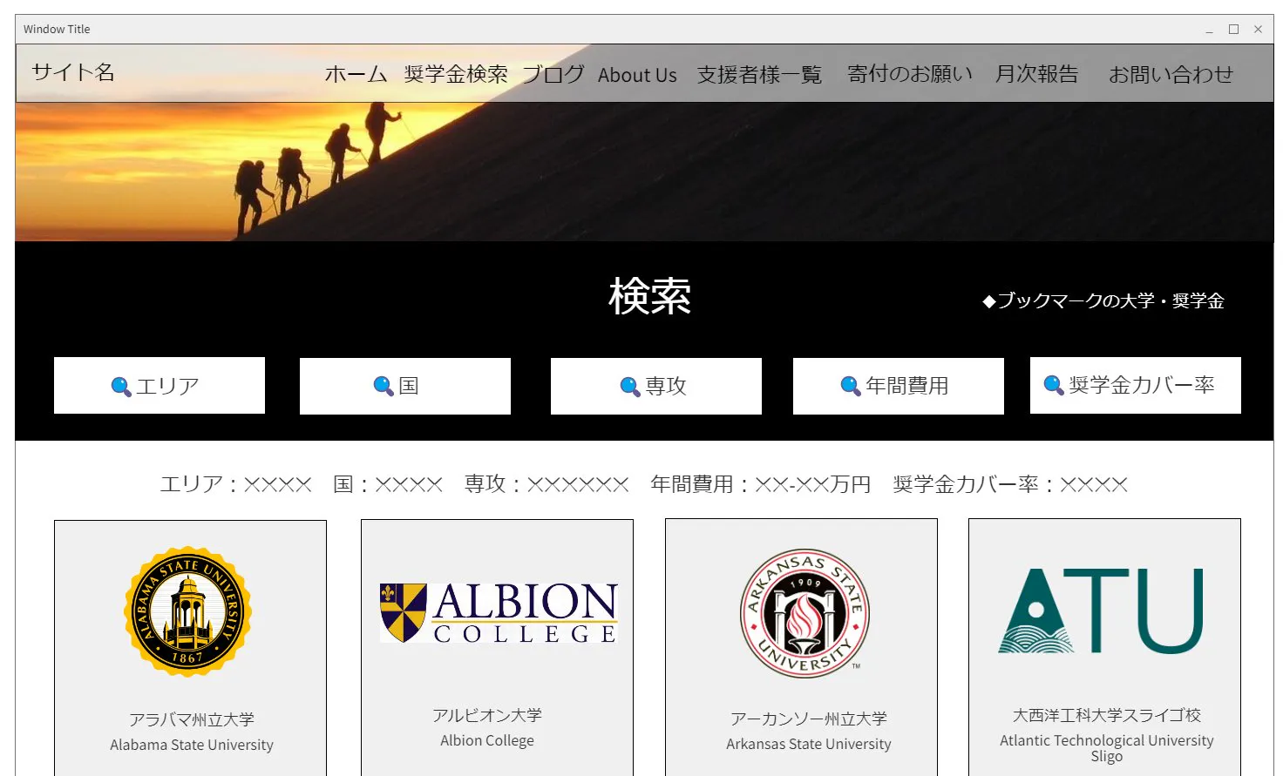Click the ATU logo image
Viewport: 1283px width, 776px height.
click(x=1102, y=611)
